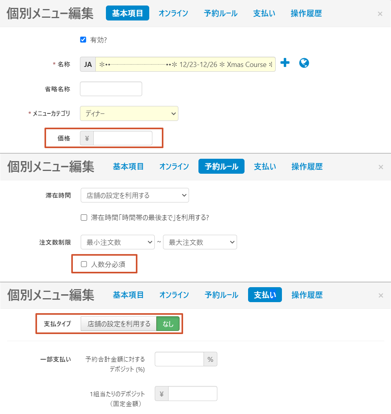This screenshot has width=391, height=414.
Task: Click the globe translation icon next to 名称
Action: pos(304,63)
